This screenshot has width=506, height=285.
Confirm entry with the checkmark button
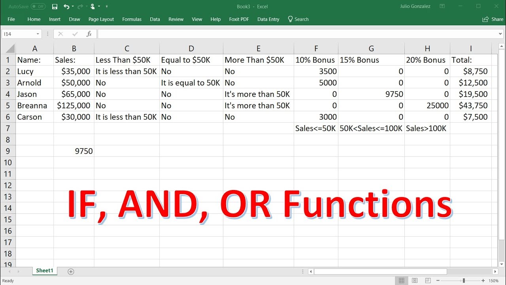click(74, 34)
